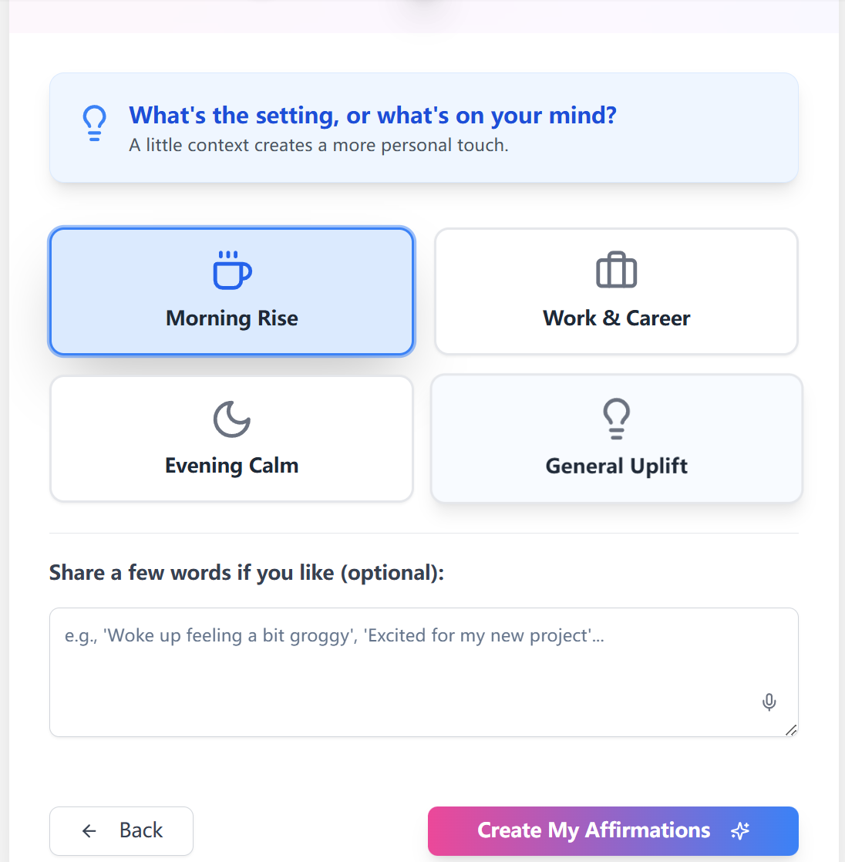Click the coffee cup icon on Morning Rise
This screenshot has width=845, height=862.
232,270
